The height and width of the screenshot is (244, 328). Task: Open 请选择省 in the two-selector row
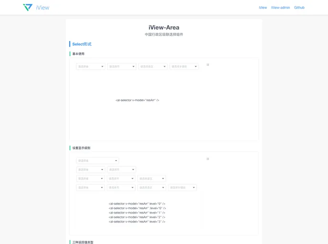(x=91, y=170)
